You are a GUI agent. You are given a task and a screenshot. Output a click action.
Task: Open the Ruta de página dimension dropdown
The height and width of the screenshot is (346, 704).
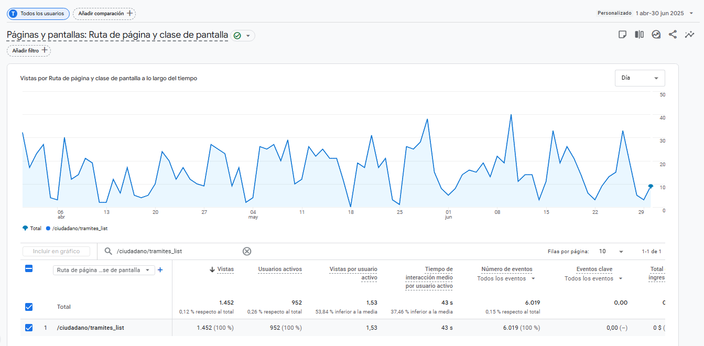coord(103,270)
